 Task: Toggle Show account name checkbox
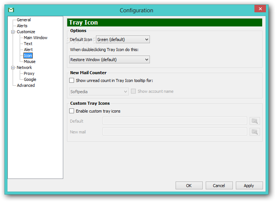(x=133, y=91)
